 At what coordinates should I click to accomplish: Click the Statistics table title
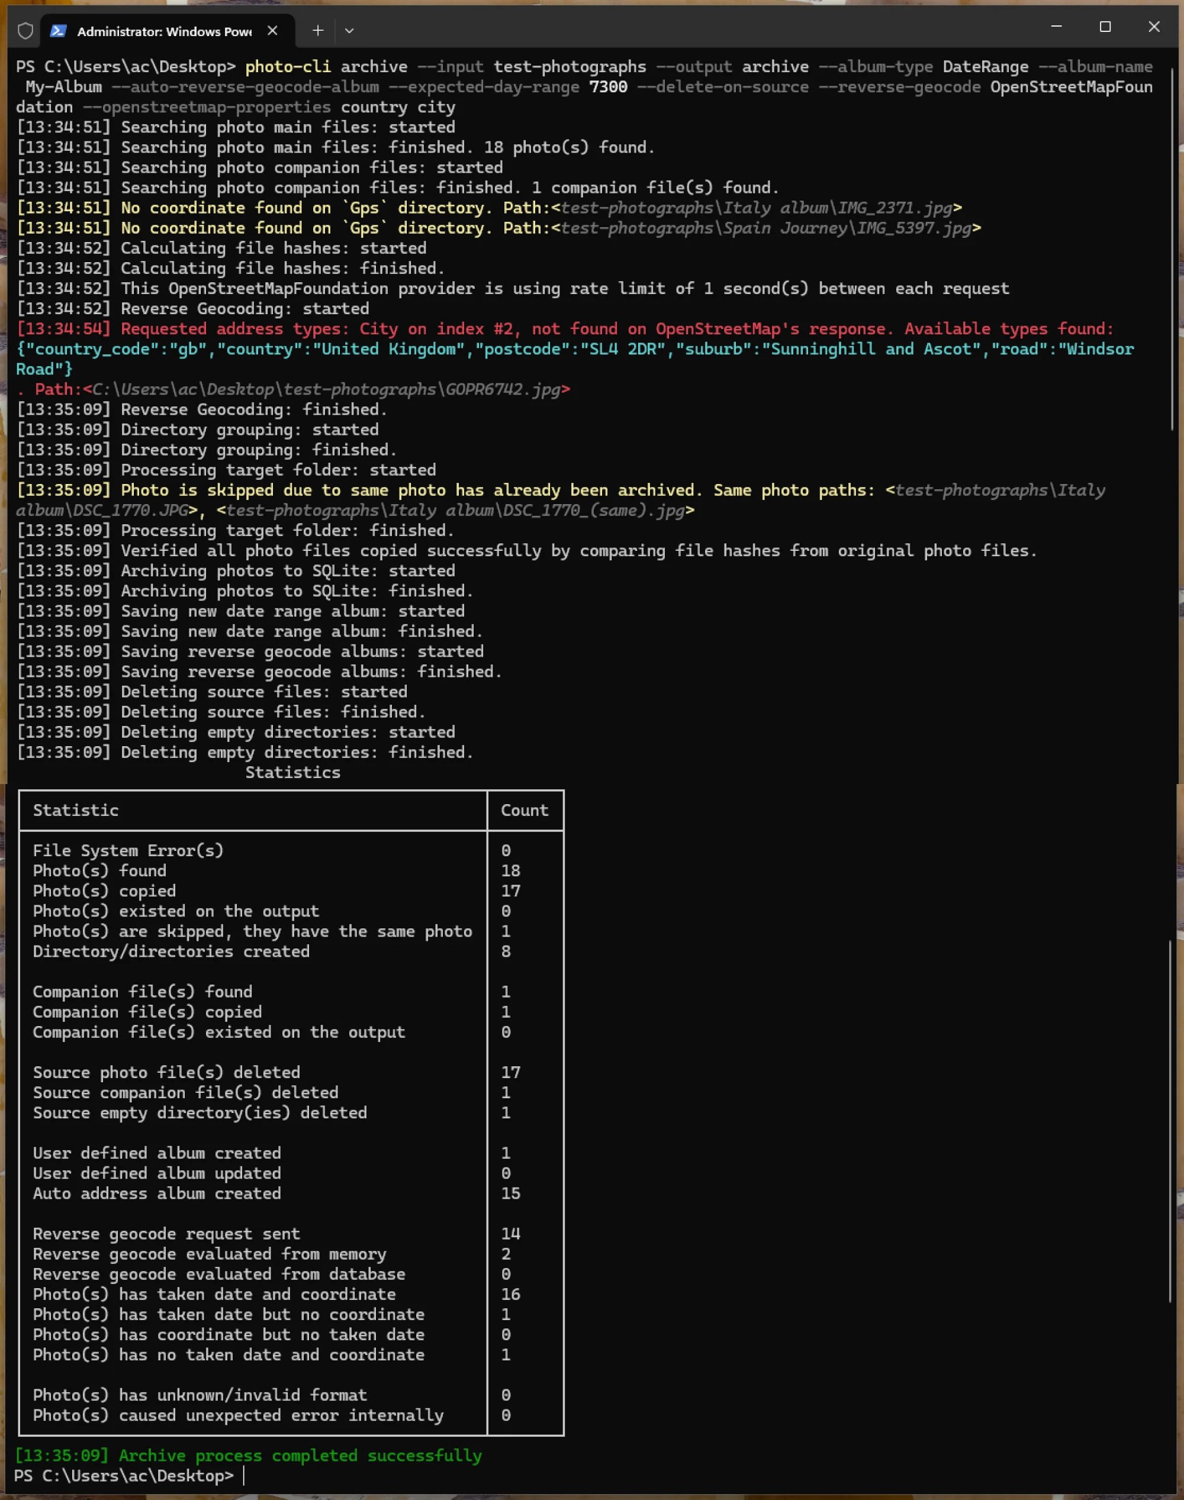[x=292, y=773]
